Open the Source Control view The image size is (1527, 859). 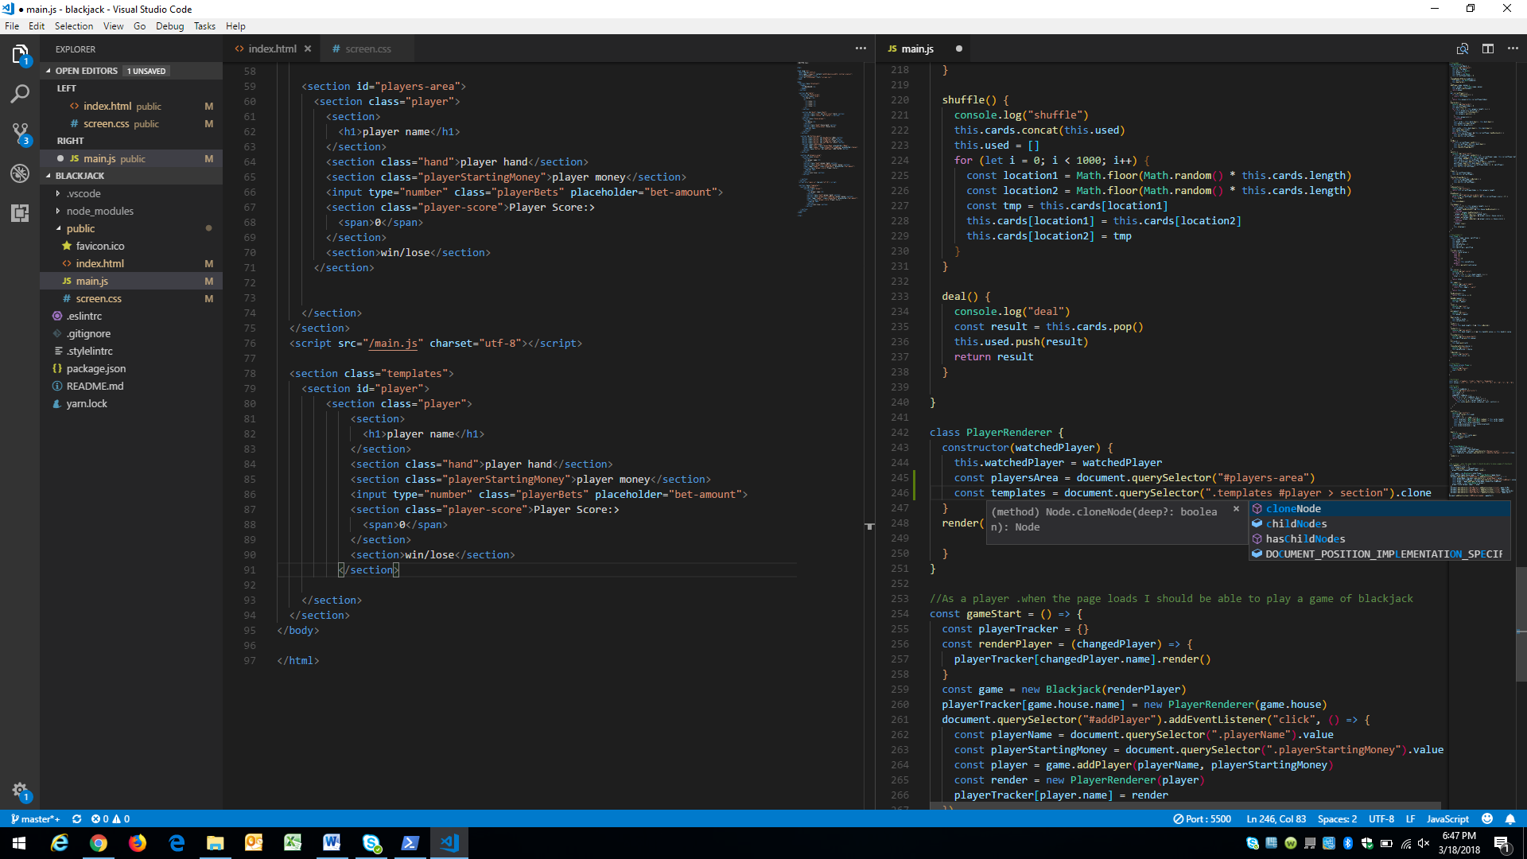click(x=20, y=134)
